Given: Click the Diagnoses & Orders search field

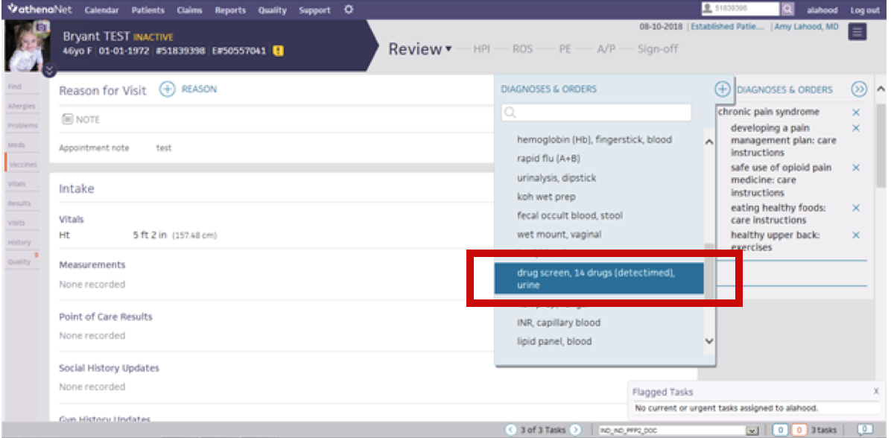Looking at the screenshot, I should (596, 113).
